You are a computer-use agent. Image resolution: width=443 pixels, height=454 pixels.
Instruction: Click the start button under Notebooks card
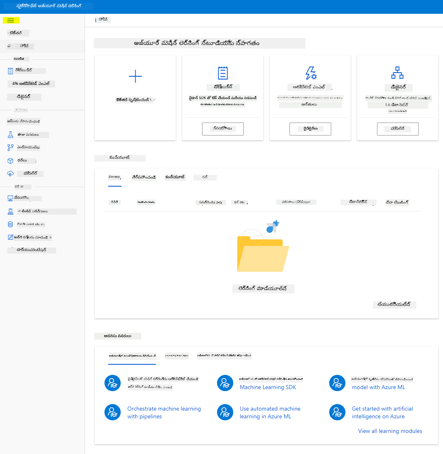point(223,129)
